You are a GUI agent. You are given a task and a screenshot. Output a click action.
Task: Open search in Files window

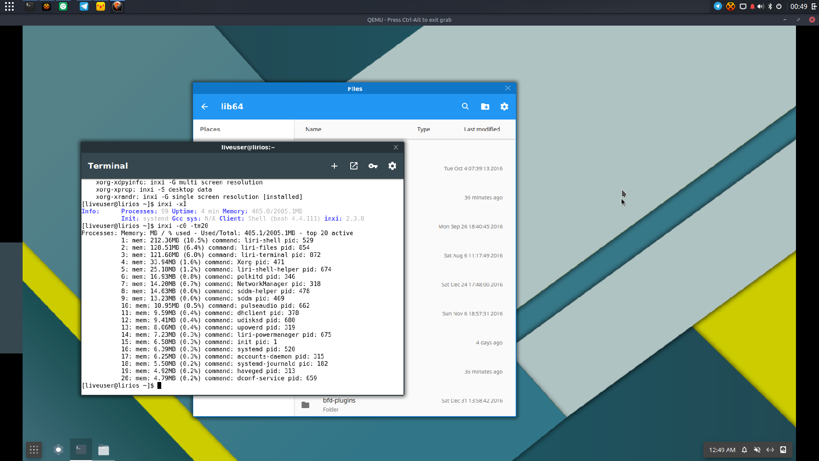(x=465, y=107)
